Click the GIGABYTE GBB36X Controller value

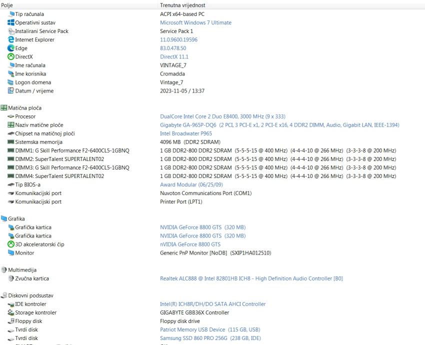click(194, 312)
